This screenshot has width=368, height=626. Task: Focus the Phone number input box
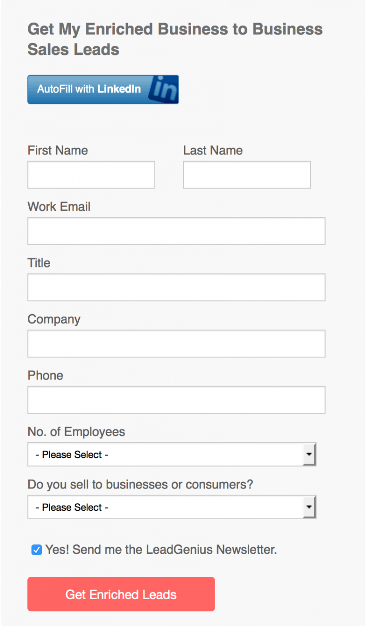point(176,399)
